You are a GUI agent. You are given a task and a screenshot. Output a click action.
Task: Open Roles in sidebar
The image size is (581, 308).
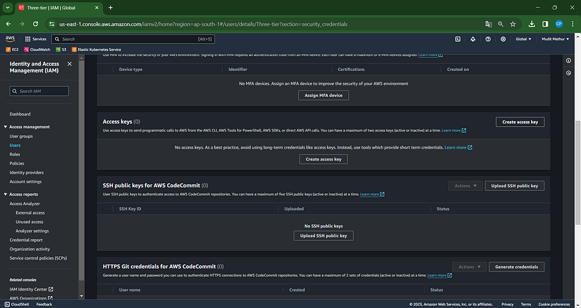pos(15,155)
